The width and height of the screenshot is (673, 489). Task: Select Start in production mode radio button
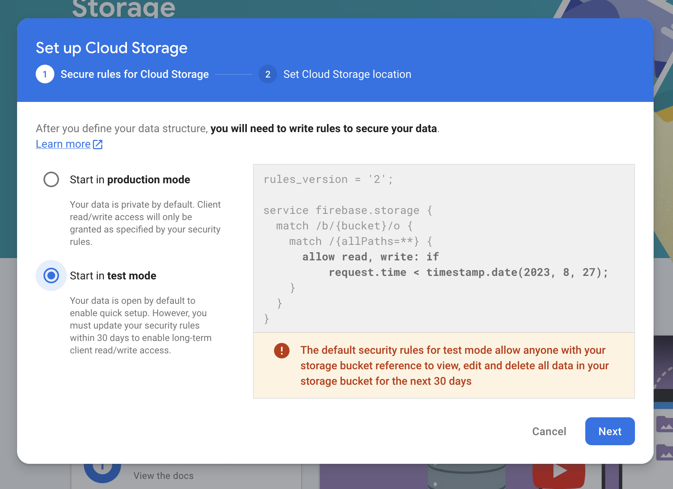click(51, 179)
